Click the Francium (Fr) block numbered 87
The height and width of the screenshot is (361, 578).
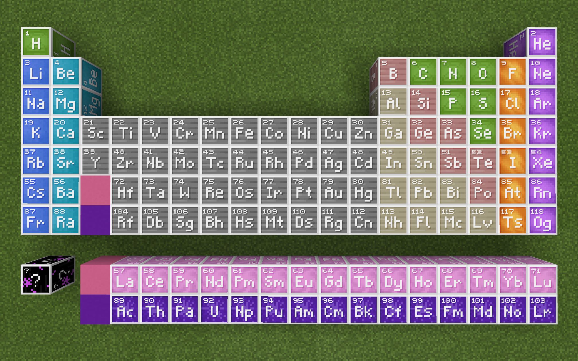tap(36, 220)
